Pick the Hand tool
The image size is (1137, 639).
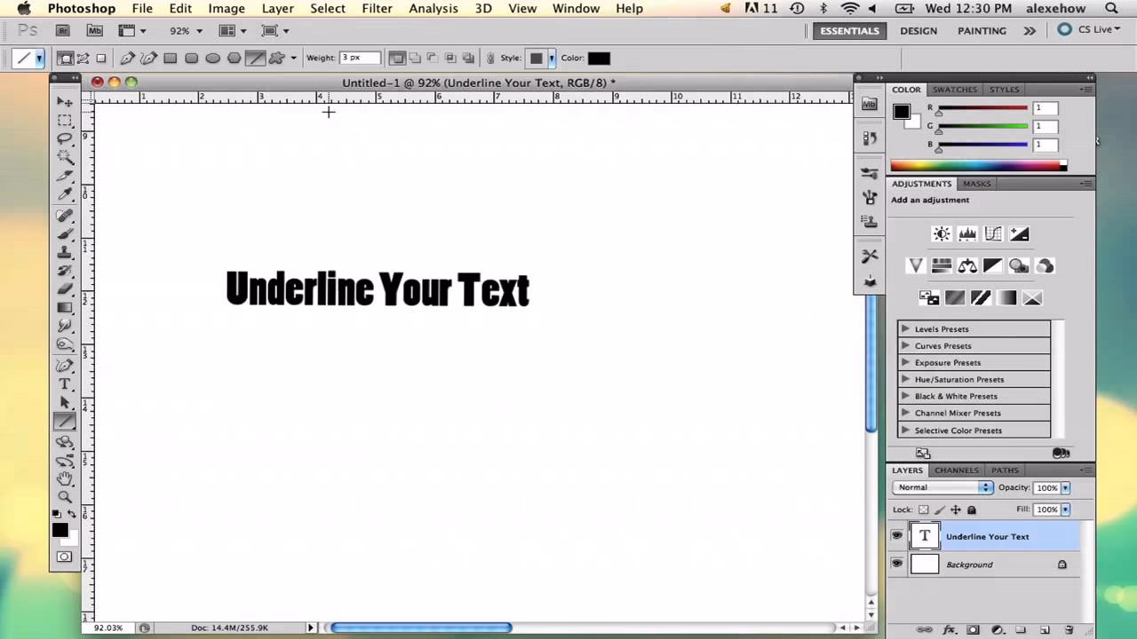pos(64,479)
